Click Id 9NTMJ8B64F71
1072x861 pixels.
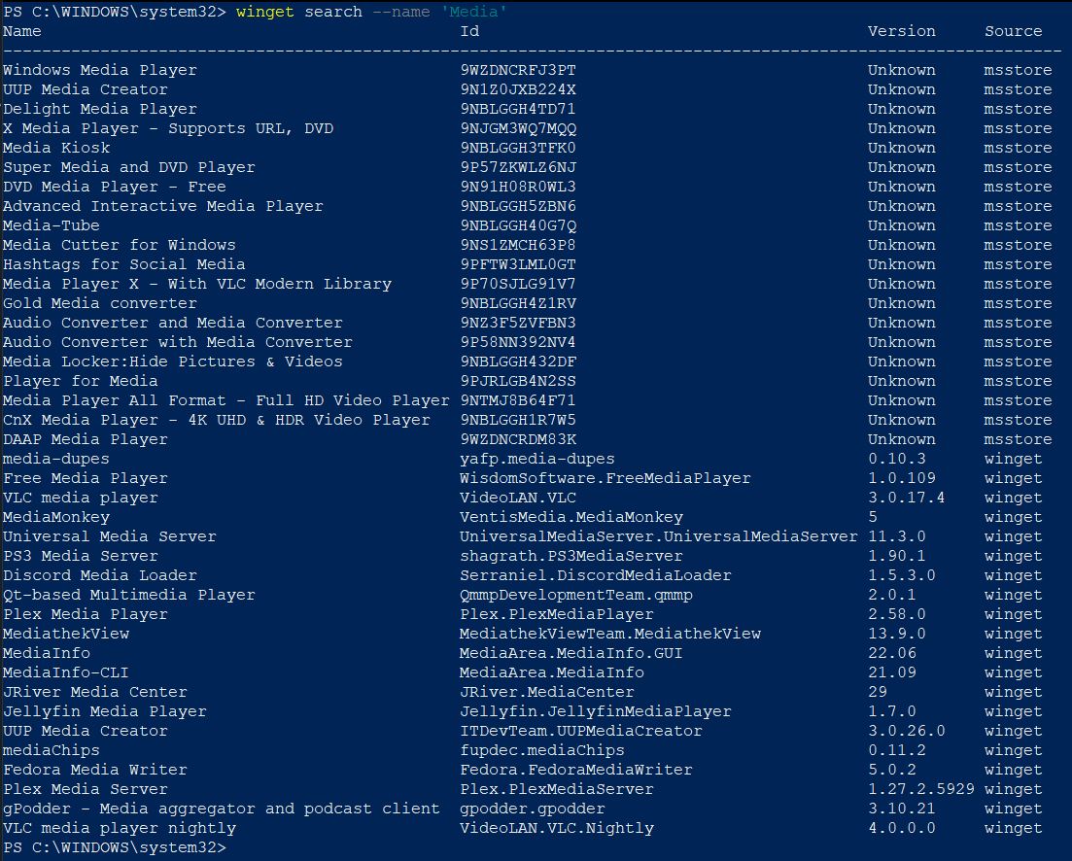point(518,400)
